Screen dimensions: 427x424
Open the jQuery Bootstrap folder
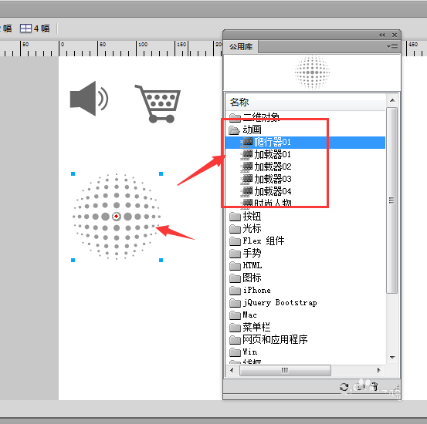coord(273,303)
